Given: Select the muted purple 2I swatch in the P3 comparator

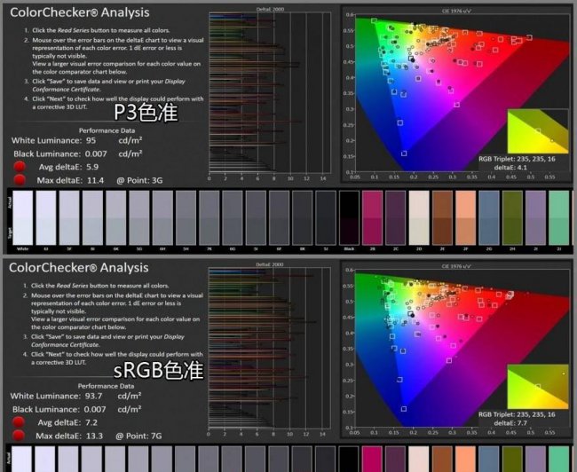Looking at the screenshot, I should pyautogui.click(x=536, y=217).
